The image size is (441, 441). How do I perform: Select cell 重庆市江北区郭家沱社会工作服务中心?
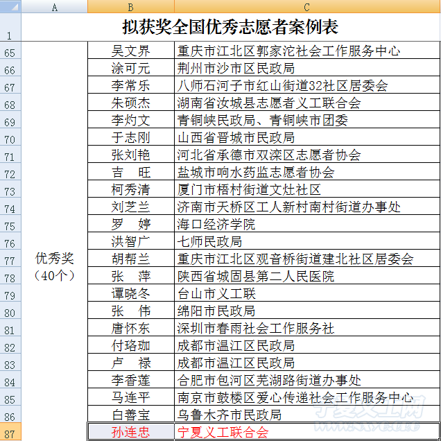click(x=307, y=51)
